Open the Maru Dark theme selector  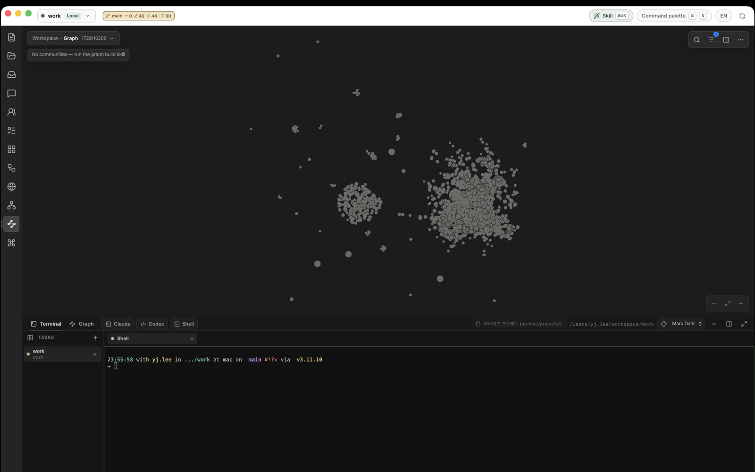point(681,324)
